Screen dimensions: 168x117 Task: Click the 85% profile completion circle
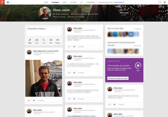(138, 65)
